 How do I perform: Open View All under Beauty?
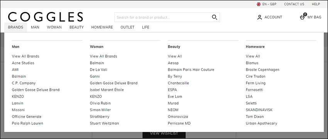tap(175, 56)
